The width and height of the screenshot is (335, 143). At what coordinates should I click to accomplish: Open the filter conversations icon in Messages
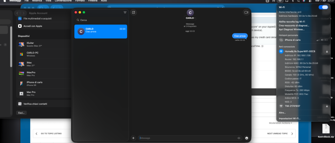[x=125, y=12]
